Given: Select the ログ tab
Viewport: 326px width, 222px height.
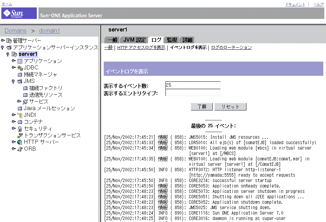Looking at the screenshot, I should point(156,40).
